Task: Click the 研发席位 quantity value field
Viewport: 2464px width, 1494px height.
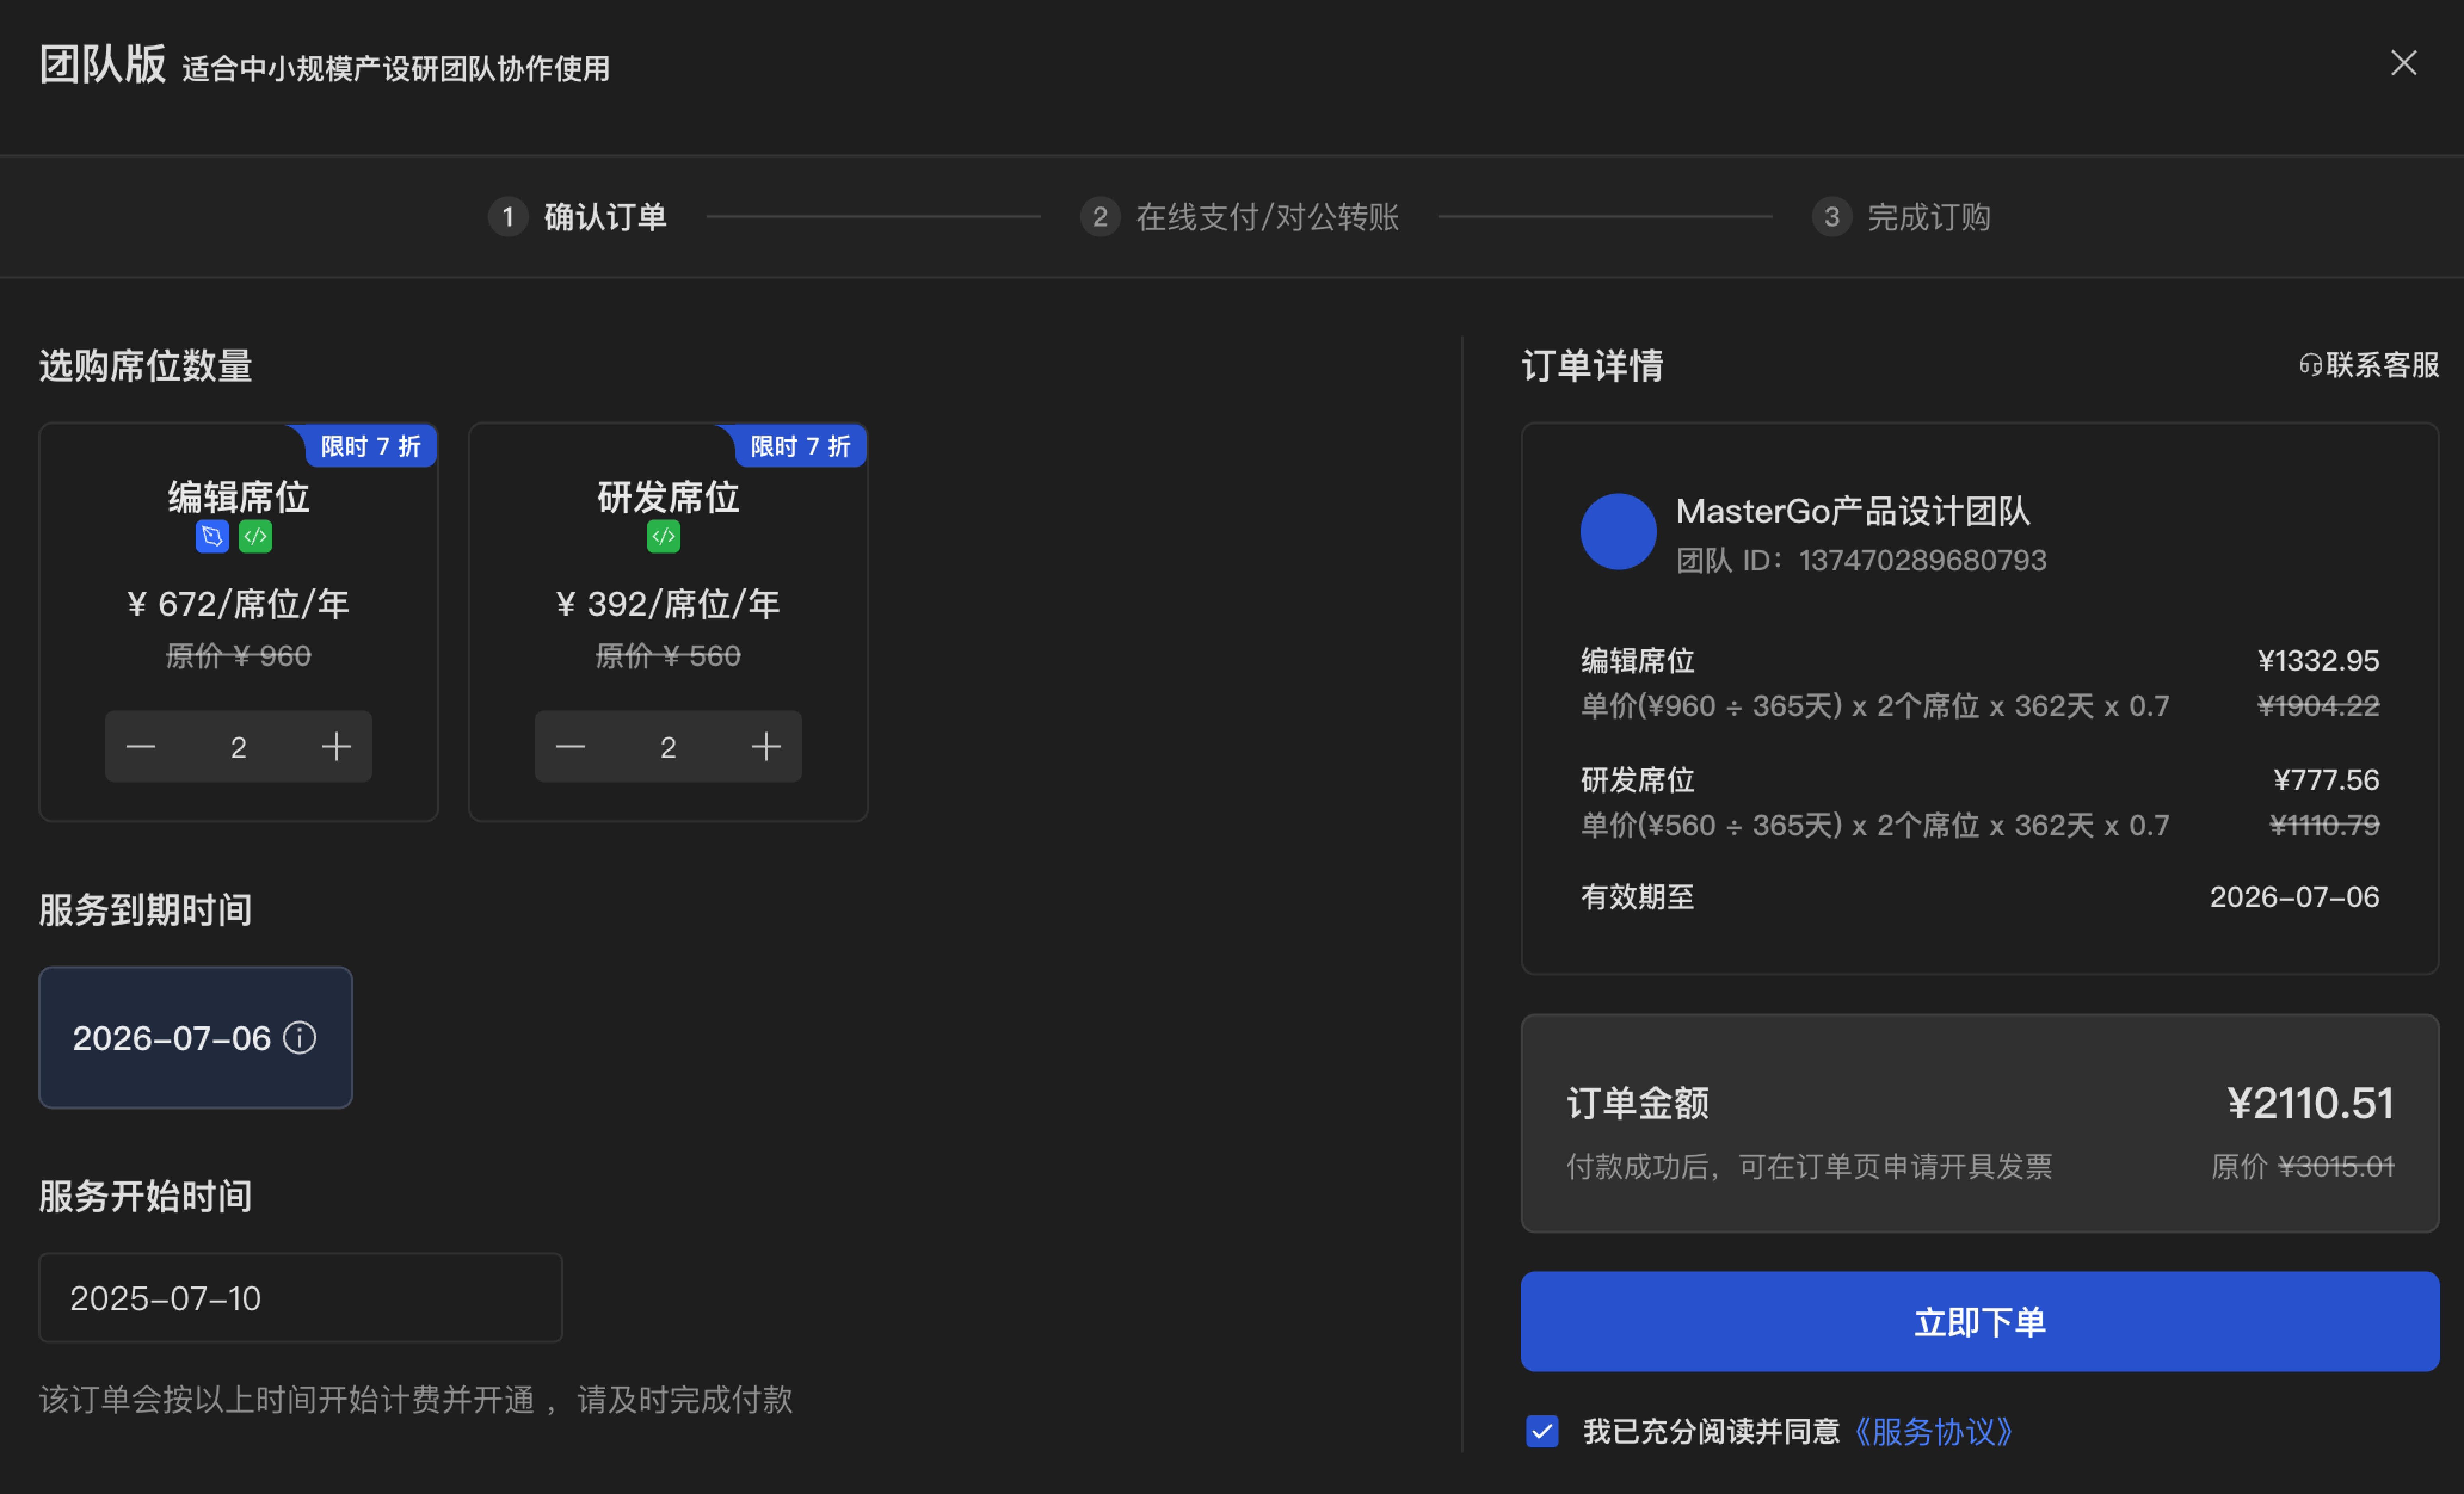Action: click(x=668, y=747)
